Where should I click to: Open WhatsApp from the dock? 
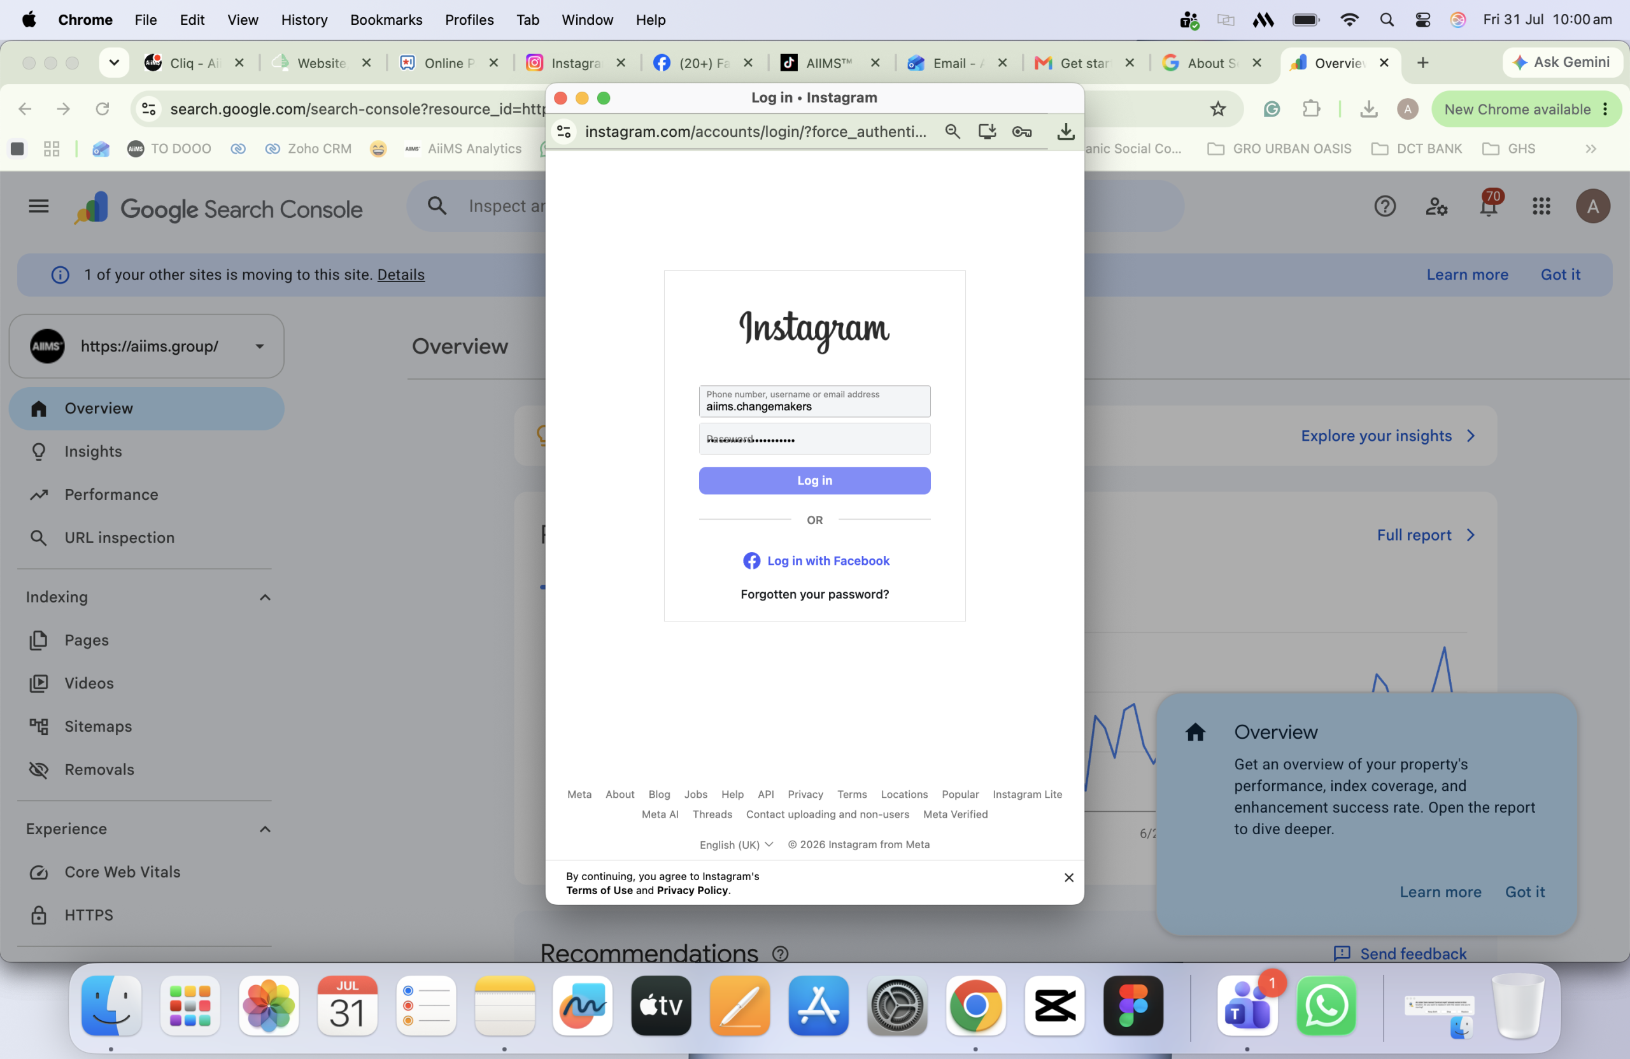(1326, 1006)
